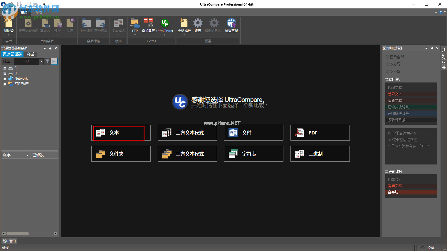Expand the FTP 帐户 tree node
The width and height of the screenshot is (447, 251).
pyautogui.click(x=5, y=84)
